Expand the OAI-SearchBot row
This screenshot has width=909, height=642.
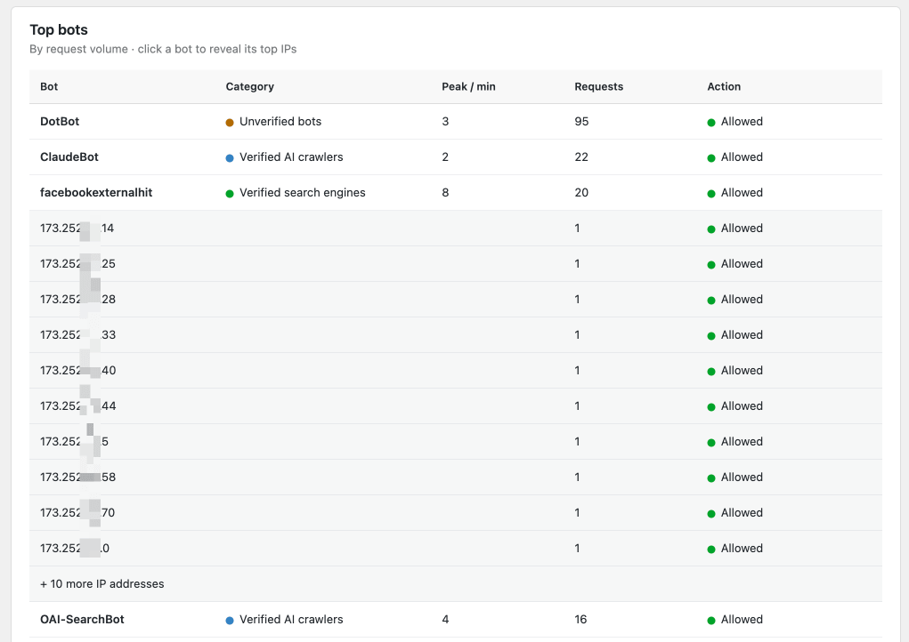[456, 620]
